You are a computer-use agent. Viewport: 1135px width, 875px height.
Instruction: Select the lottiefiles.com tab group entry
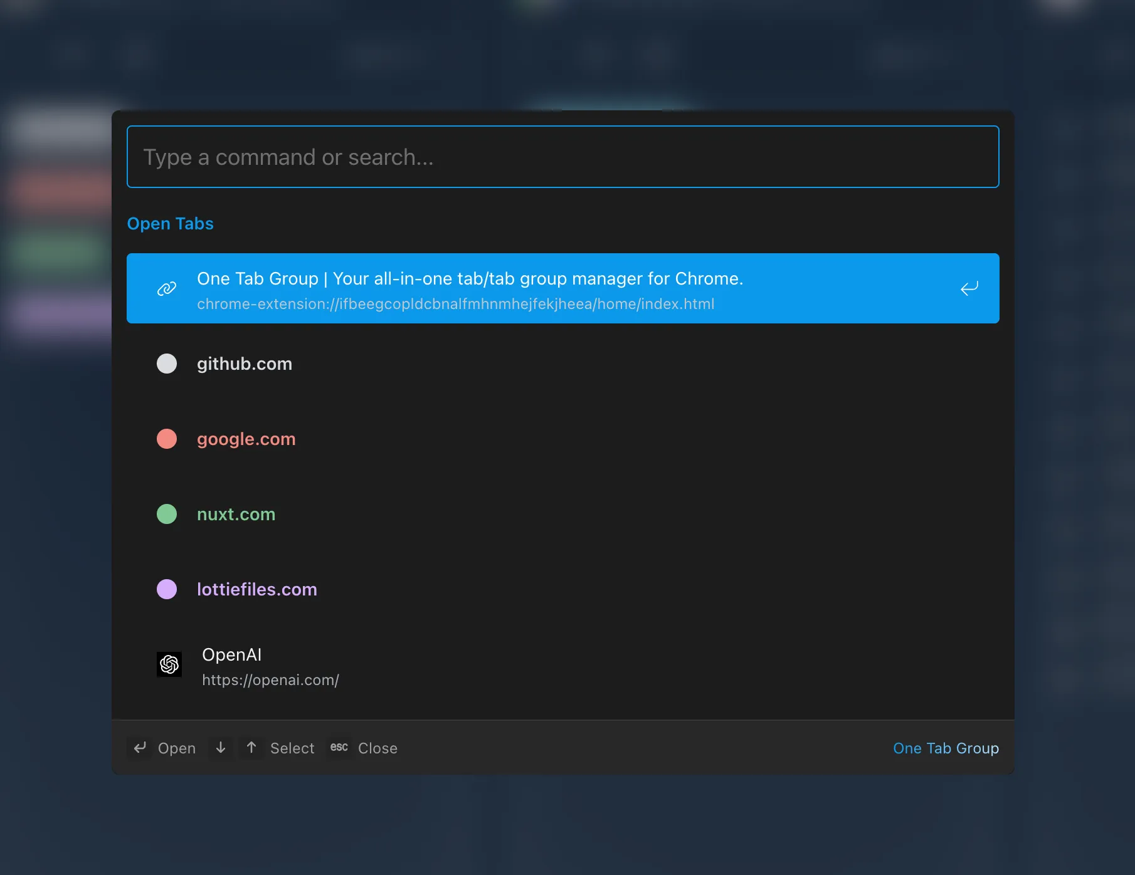(x=256, y=590)
